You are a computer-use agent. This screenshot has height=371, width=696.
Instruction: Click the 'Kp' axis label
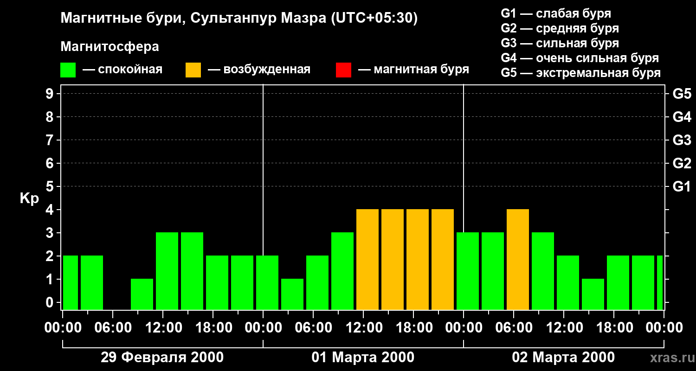[29, 199]
